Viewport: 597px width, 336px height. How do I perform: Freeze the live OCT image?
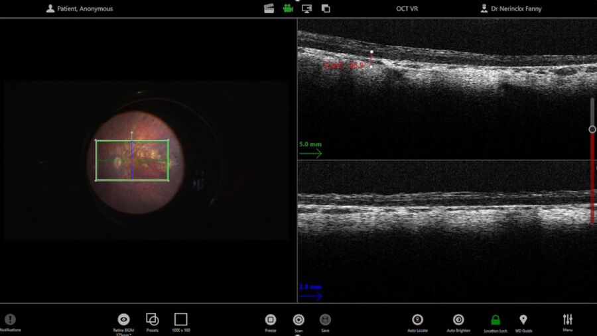pos(271,323)
